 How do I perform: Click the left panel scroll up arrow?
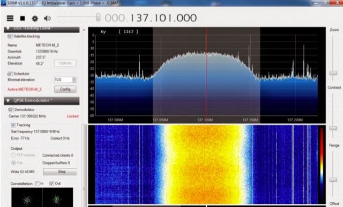pyautogui.click(x=84, y=30)
